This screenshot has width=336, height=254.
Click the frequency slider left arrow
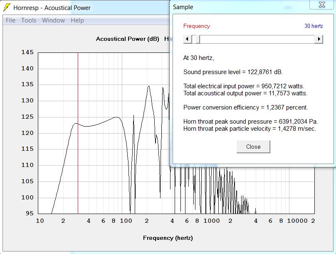[187, 39]
